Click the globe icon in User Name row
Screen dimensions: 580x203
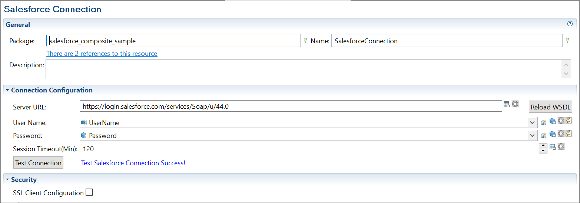(544, 122)
